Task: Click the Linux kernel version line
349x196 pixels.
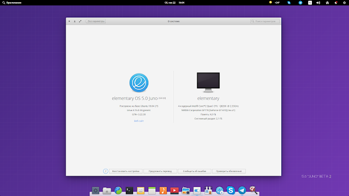Action: (x=139, y=110)
